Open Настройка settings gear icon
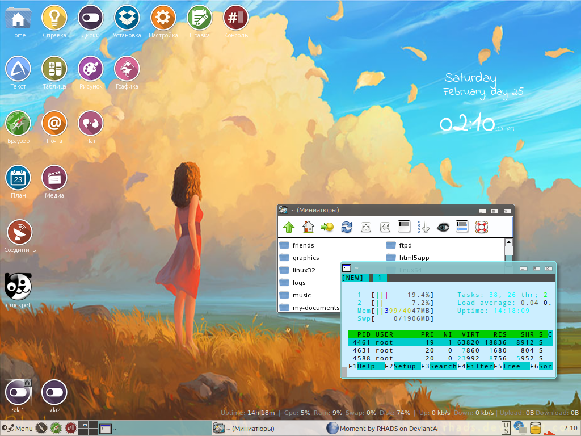The width and height of the screenshot is (581, 436). [x=163, y=19]
